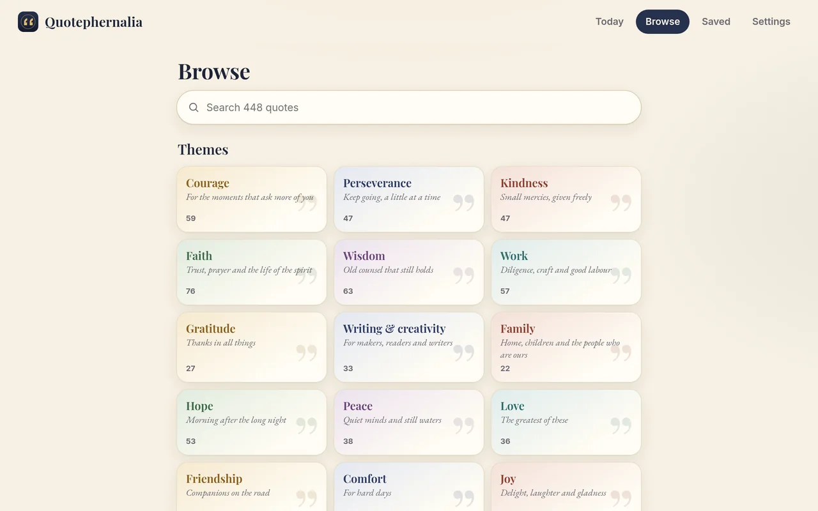This screenshot has height=511, width=818.
Task: Open the Faith theme card
Action: 252,272
